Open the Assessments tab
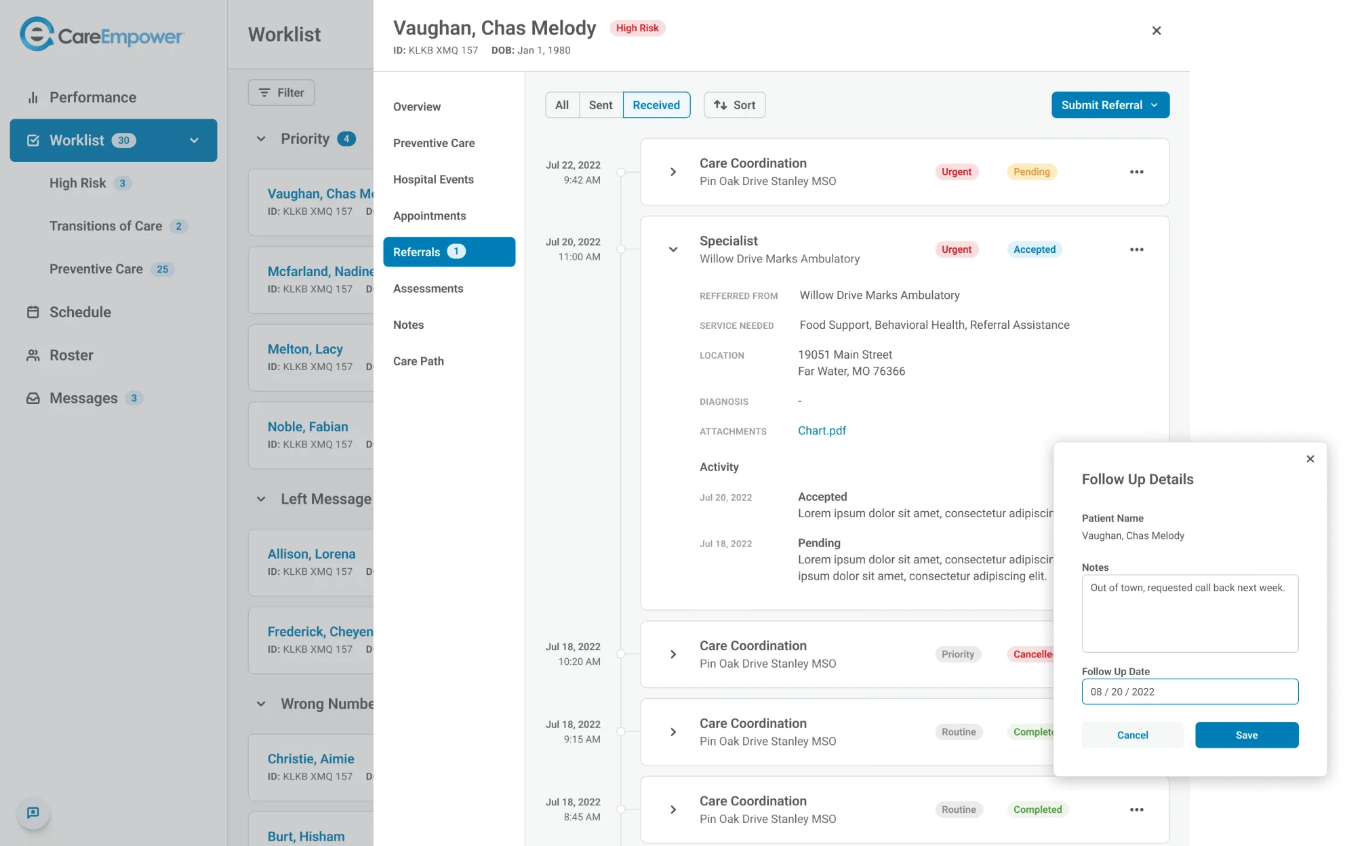 428,288
